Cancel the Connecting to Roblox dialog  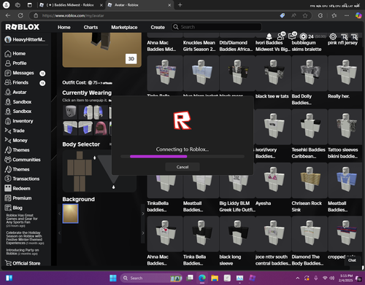point(182,167)
